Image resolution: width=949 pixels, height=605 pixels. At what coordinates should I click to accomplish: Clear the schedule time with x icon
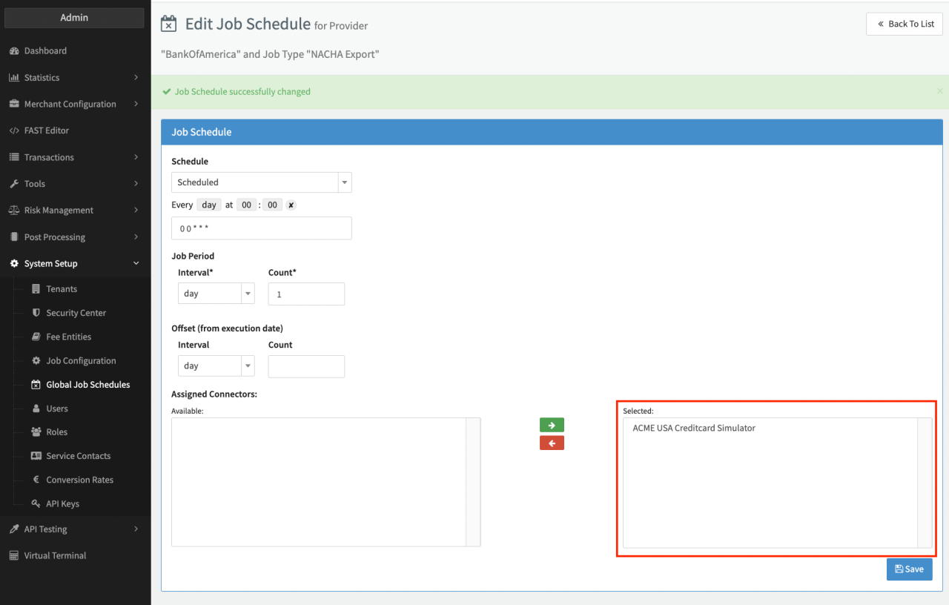pos(291,205)
